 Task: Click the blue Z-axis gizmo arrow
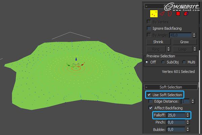click(x=76, y=59)
